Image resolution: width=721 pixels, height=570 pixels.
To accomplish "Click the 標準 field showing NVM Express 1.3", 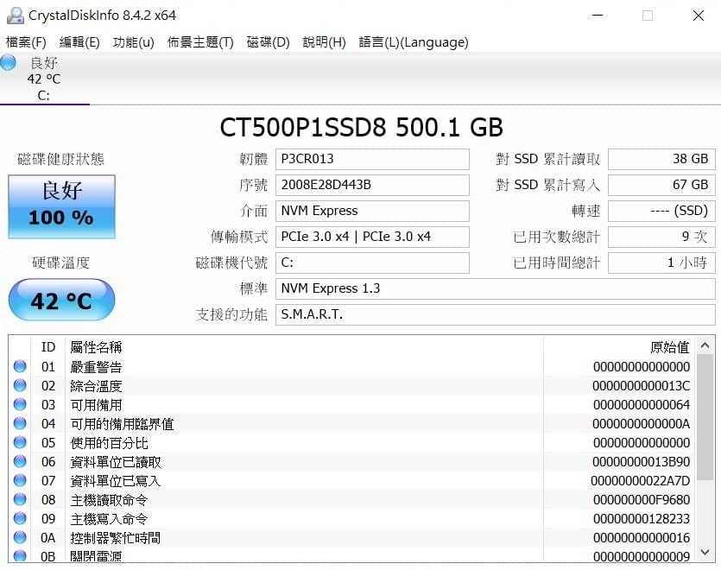I will click(x=496, y=288).
